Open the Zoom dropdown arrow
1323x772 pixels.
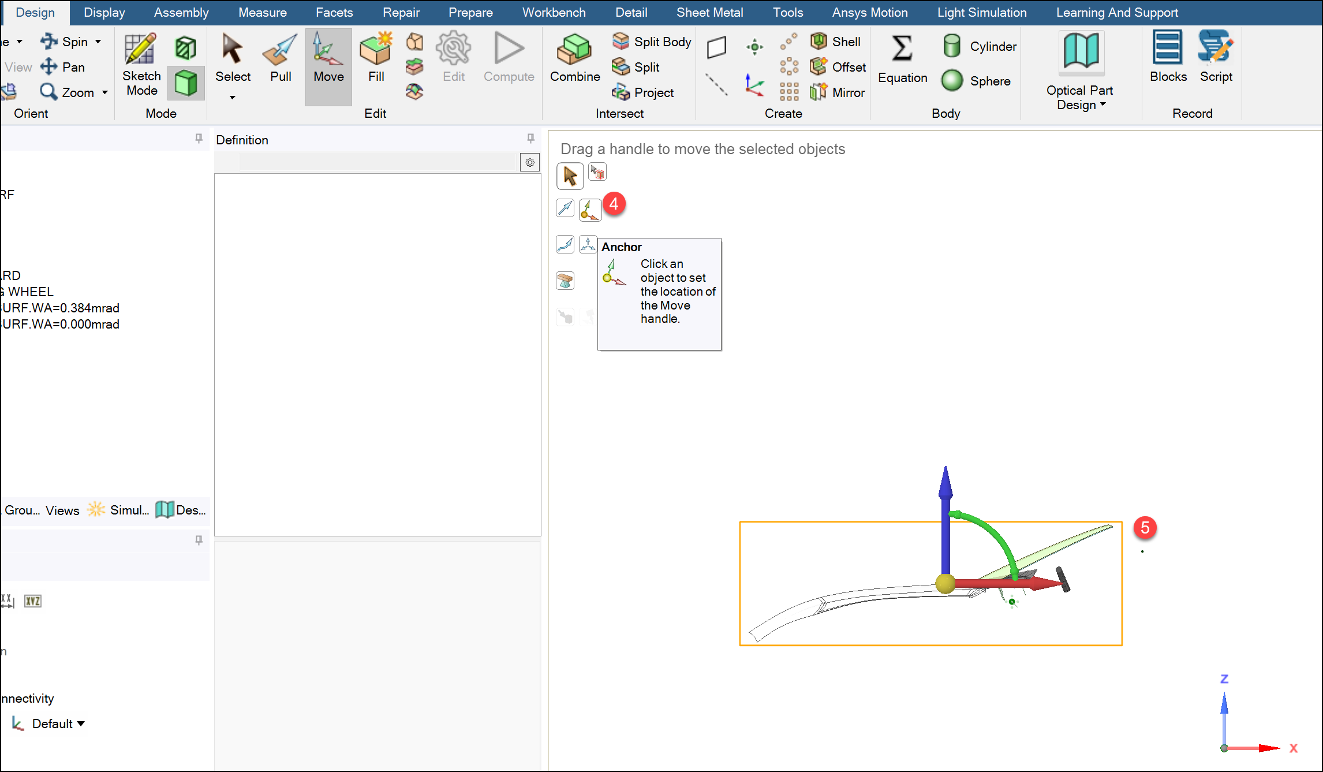(105, 92)
